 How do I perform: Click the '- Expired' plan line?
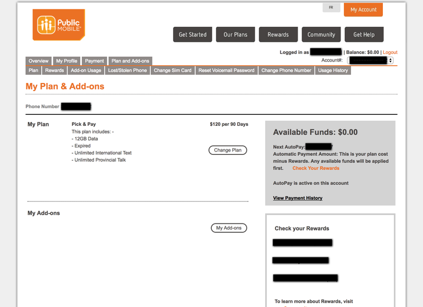[81, 146]
